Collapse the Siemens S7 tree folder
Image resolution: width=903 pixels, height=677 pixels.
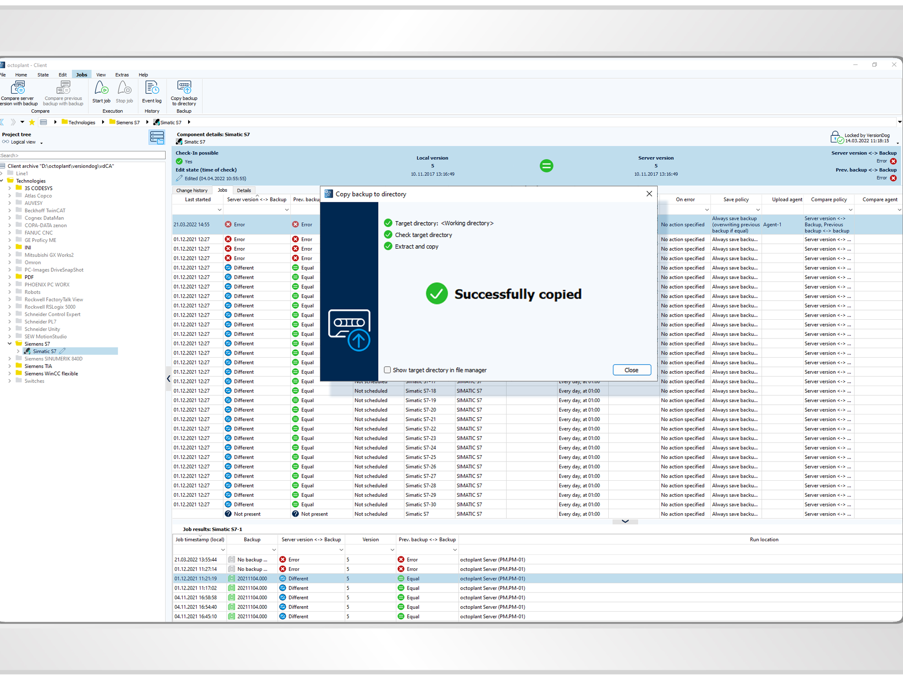click(x=10, y=344)
